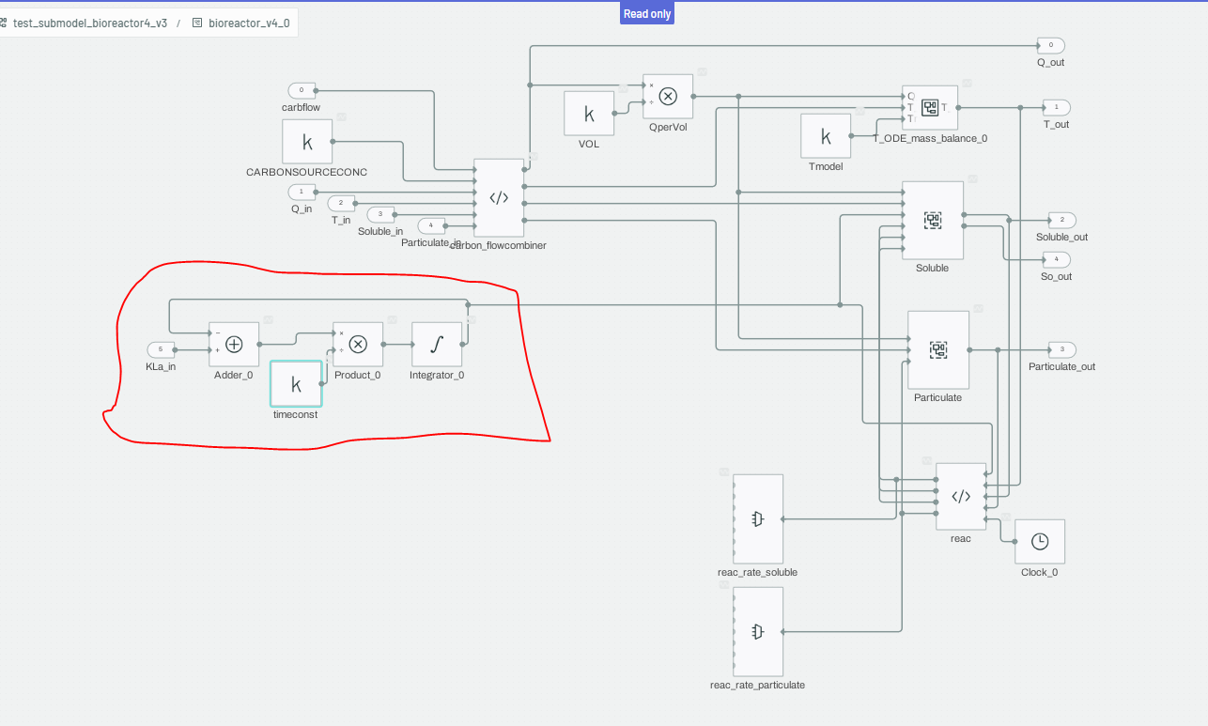Select the CARBONSOURCECONC constant block
The image size is (1208, 726).
click(307, 142)
